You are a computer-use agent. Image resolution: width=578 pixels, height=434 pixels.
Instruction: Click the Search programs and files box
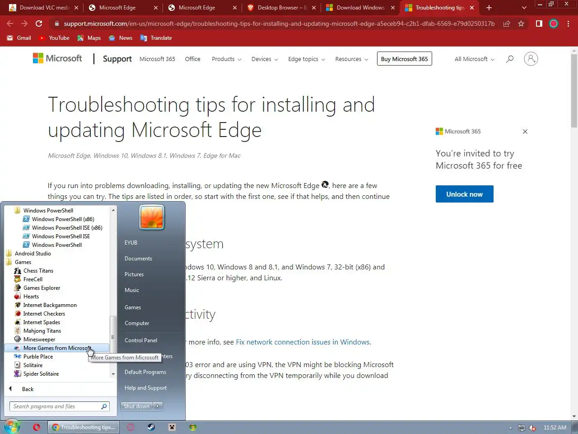click(x=59, y=406)
